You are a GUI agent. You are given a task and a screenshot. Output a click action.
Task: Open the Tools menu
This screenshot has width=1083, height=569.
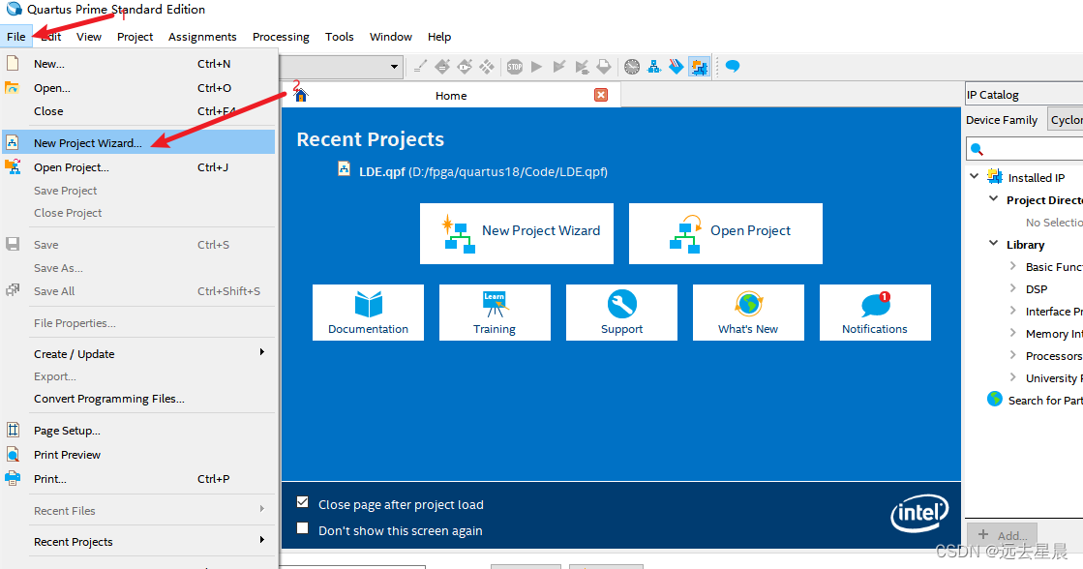339,37
